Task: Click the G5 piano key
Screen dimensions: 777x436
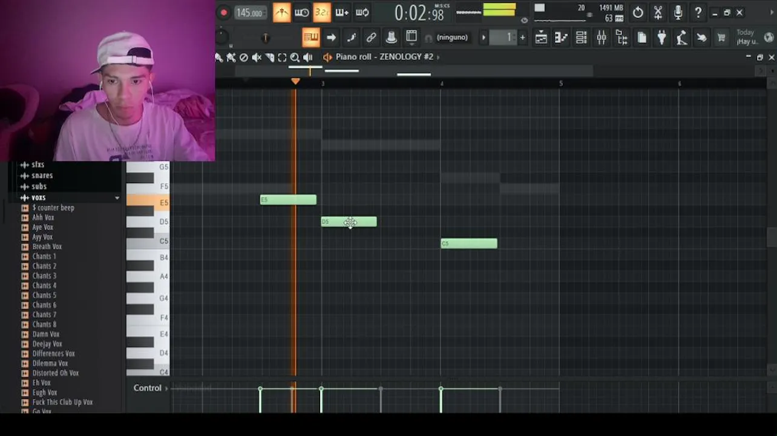Action: pos(148,168)
